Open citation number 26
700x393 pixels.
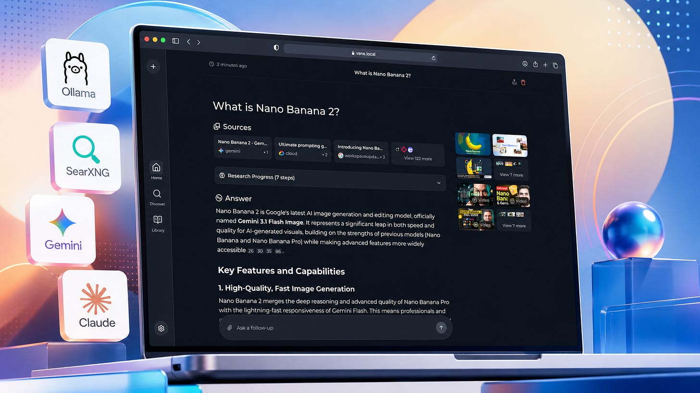pyautogui.click(x=250, y=250)
